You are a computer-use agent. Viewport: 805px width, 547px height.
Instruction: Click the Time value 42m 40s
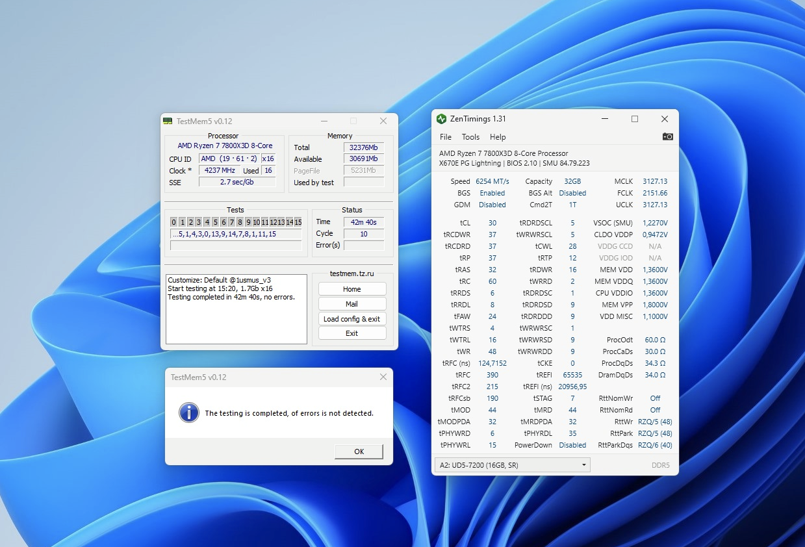pos(364,222)
